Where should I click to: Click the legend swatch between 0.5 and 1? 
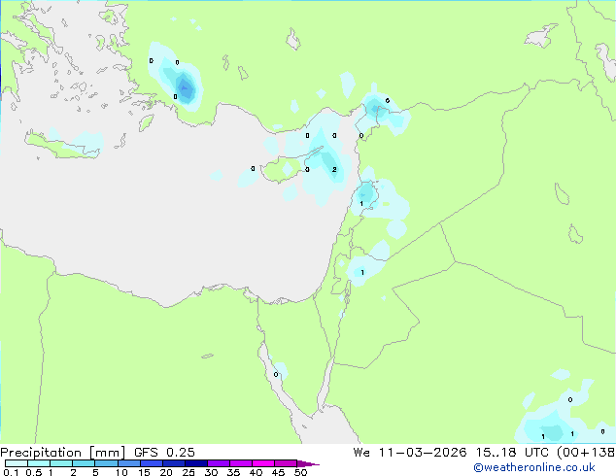click(39, 463)
